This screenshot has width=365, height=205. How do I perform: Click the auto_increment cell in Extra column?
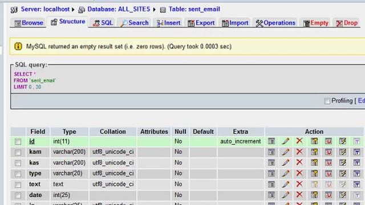pos(241,141)
